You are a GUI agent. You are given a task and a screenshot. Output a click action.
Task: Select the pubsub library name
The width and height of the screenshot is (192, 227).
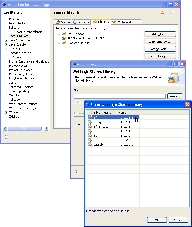pos(98,144)
